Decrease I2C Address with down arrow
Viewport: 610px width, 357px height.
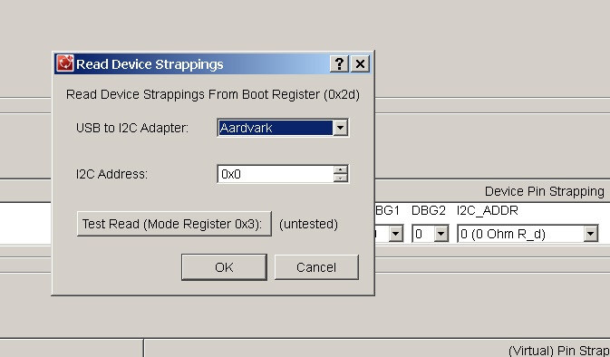[x=341, y=178]
